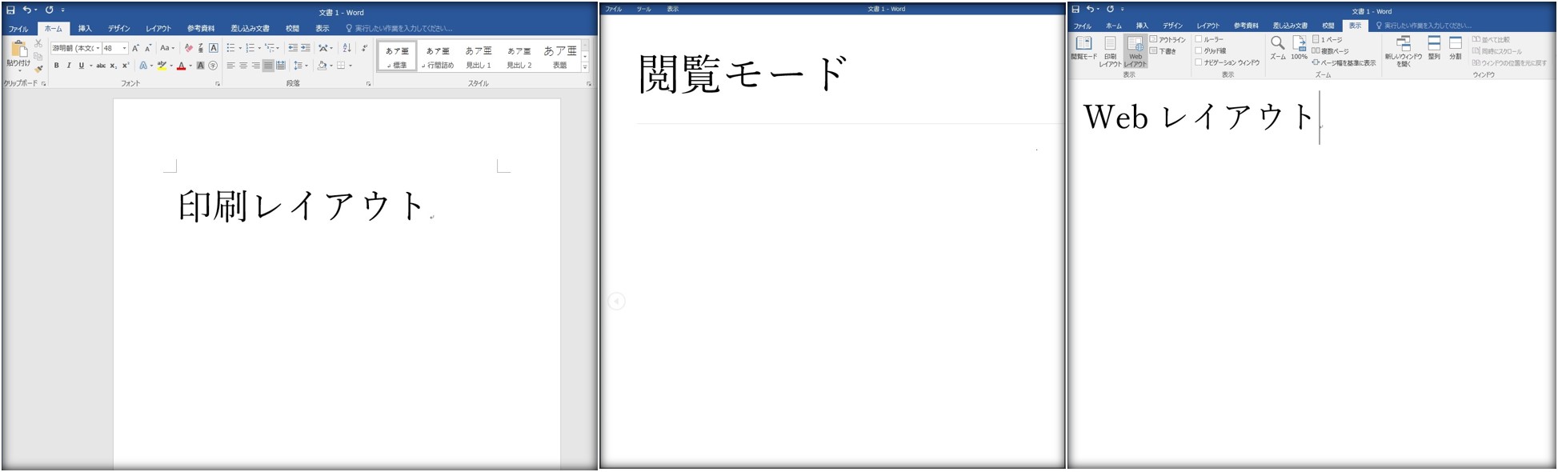The width and height of the screenshot is (1558, 472).
Task: Open the Tools (ツール) menu in Reading Mode
Action: coord(643,9)
